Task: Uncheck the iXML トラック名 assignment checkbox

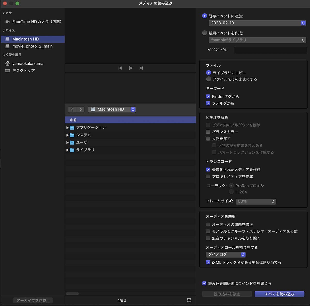Action: point(208,262)
